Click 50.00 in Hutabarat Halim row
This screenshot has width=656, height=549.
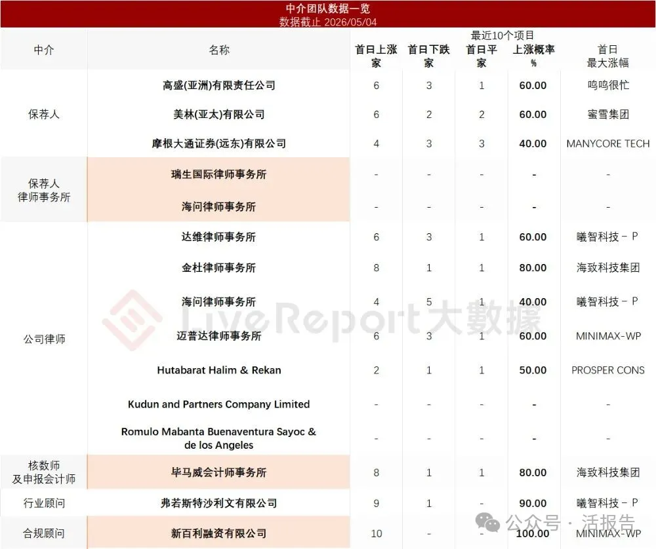tap(533, 370)
